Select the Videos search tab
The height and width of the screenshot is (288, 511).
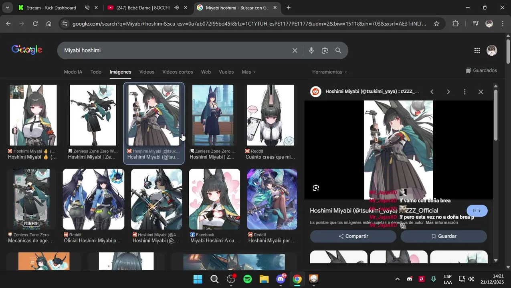coord(147,72)
